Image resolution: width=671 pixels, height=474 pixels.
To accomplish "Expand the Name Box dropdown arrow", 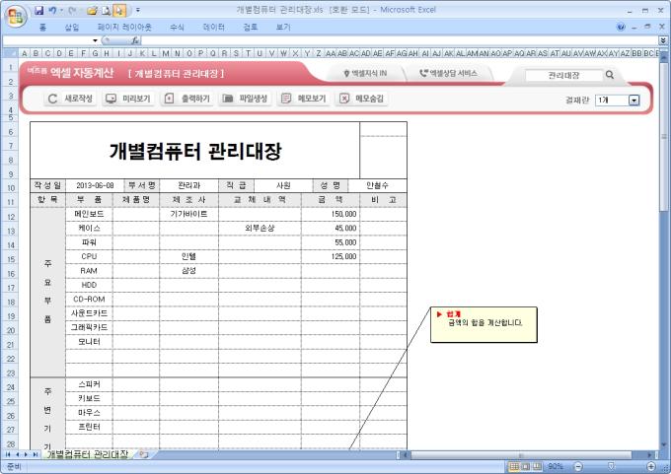I will (x=95, y=40).
